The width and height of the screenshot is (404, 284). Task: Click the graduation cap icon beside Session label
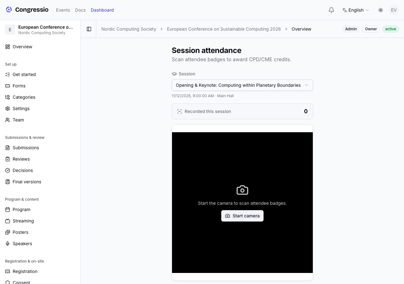pyautogui.click(x=174, y=74)
